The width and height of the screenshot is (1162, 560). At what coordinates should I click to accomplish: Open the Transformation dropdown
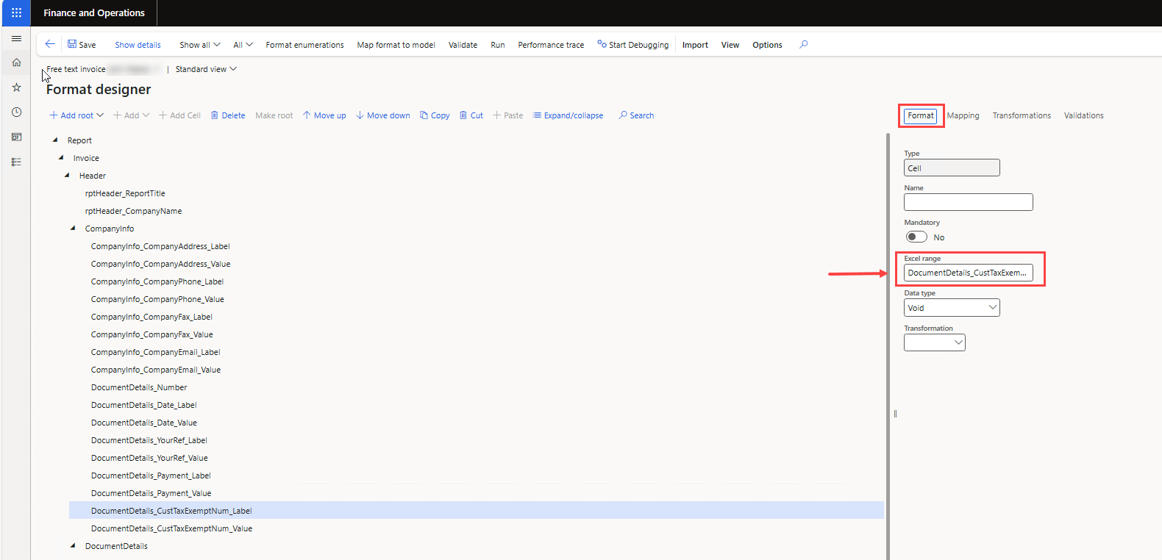[934, 342]
